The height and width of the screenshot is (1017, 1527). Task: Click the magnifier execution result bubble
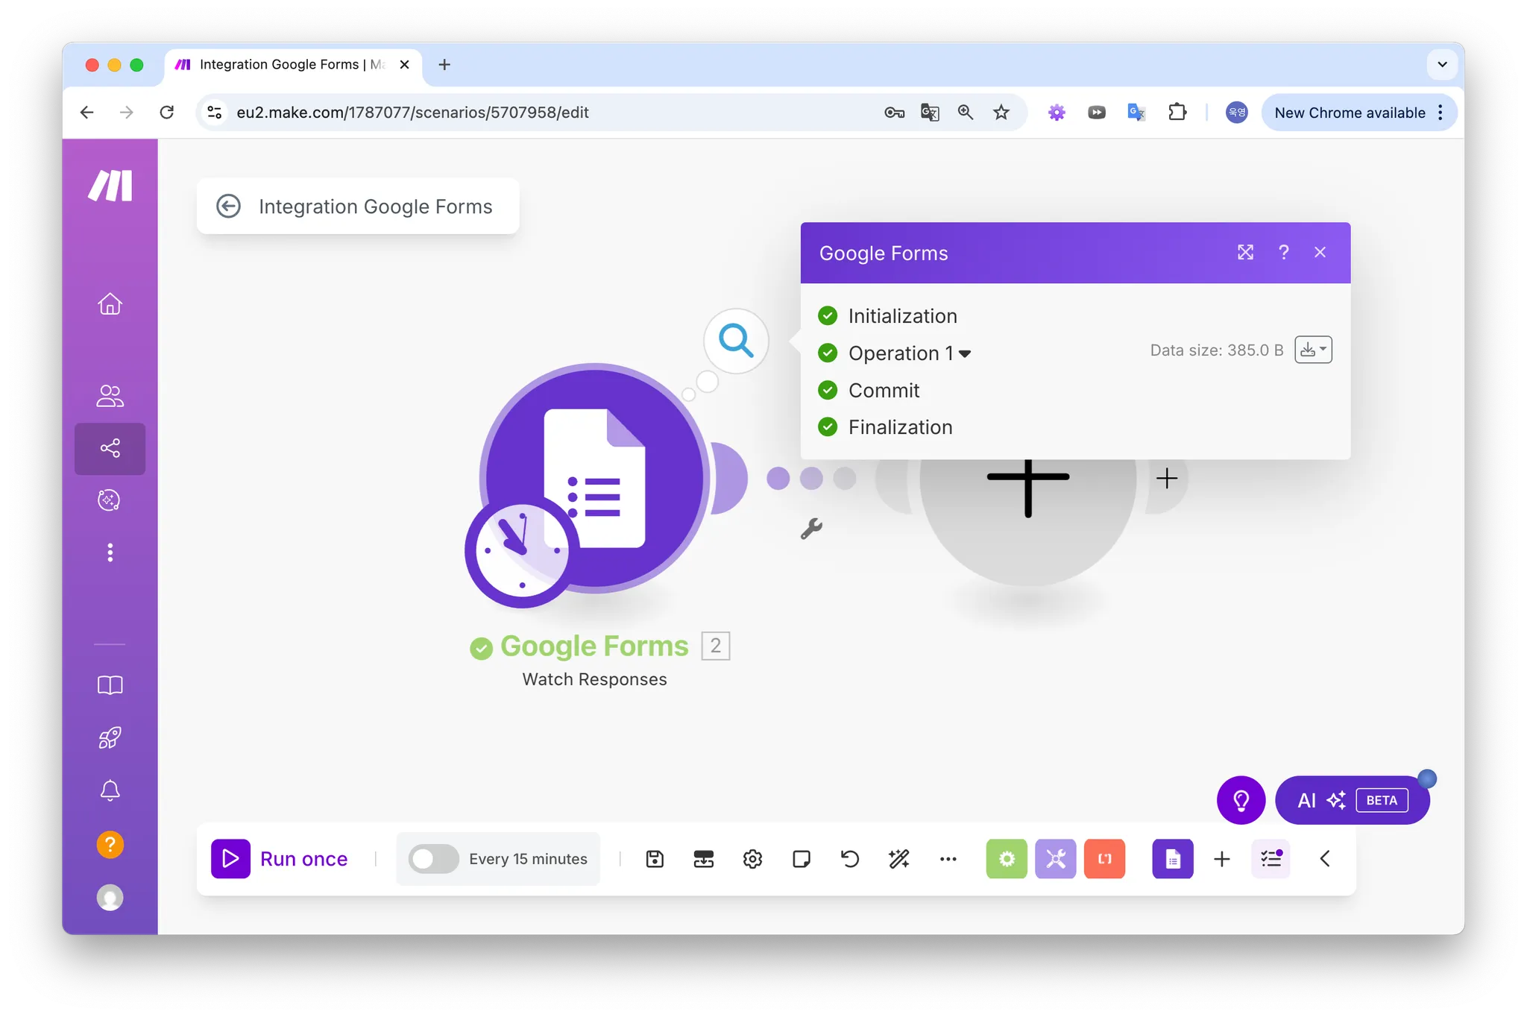click(x=737, y=340)
